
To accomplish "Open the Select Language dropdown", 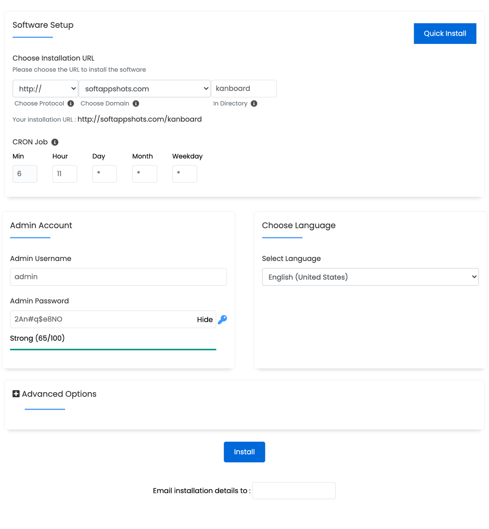I will click(370, 277).
